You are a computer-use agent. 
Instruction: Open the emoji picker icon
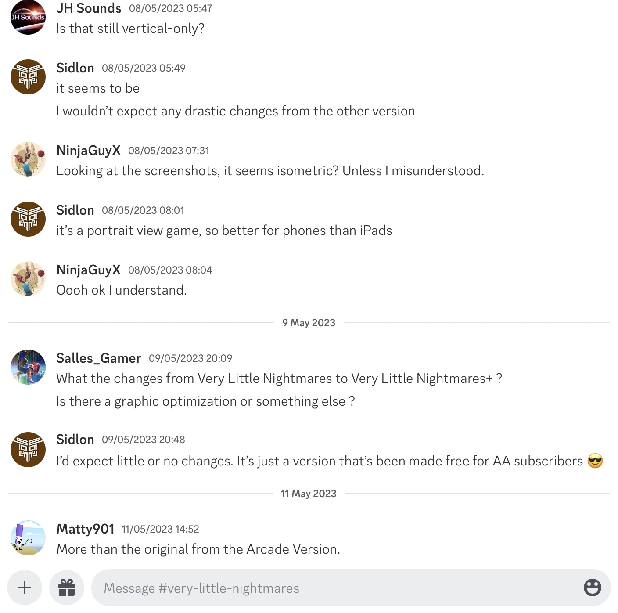click(x=592, y=587)
